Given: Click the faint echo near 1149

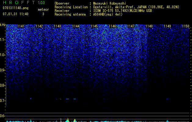Looking at the screenshot, I should 167,99.
